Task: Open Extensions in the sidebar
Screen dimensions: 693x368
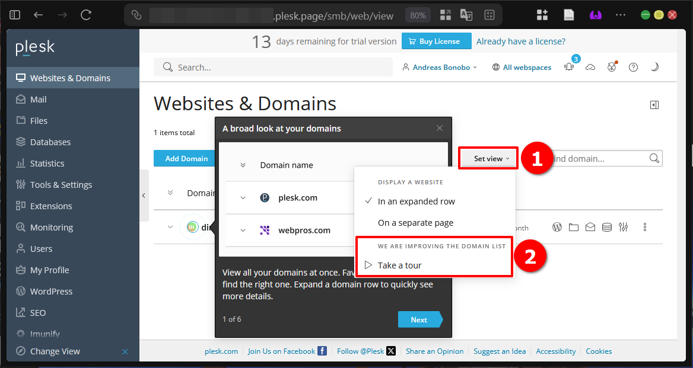Action: (51, 206)
